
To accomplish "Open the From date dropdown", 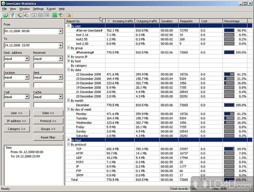I will [x=60, y=31].
